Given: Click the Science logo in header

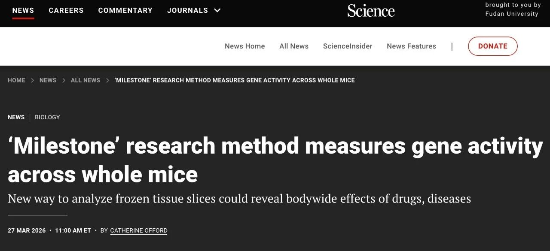Looking at the screenshot, I should 371,11.
